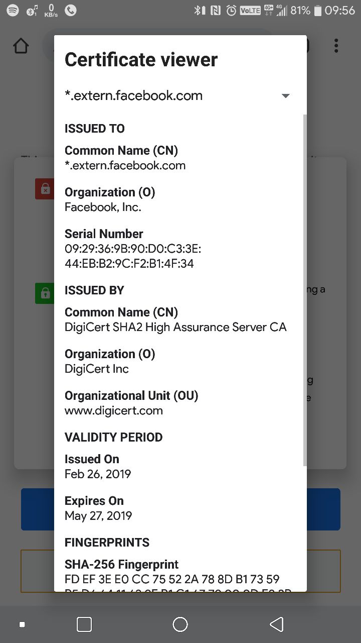Select the 'www.digicert.com' organizational unit
Viewport: 361px width, 643px height.
pyautogui.click(x=114, y=410)
